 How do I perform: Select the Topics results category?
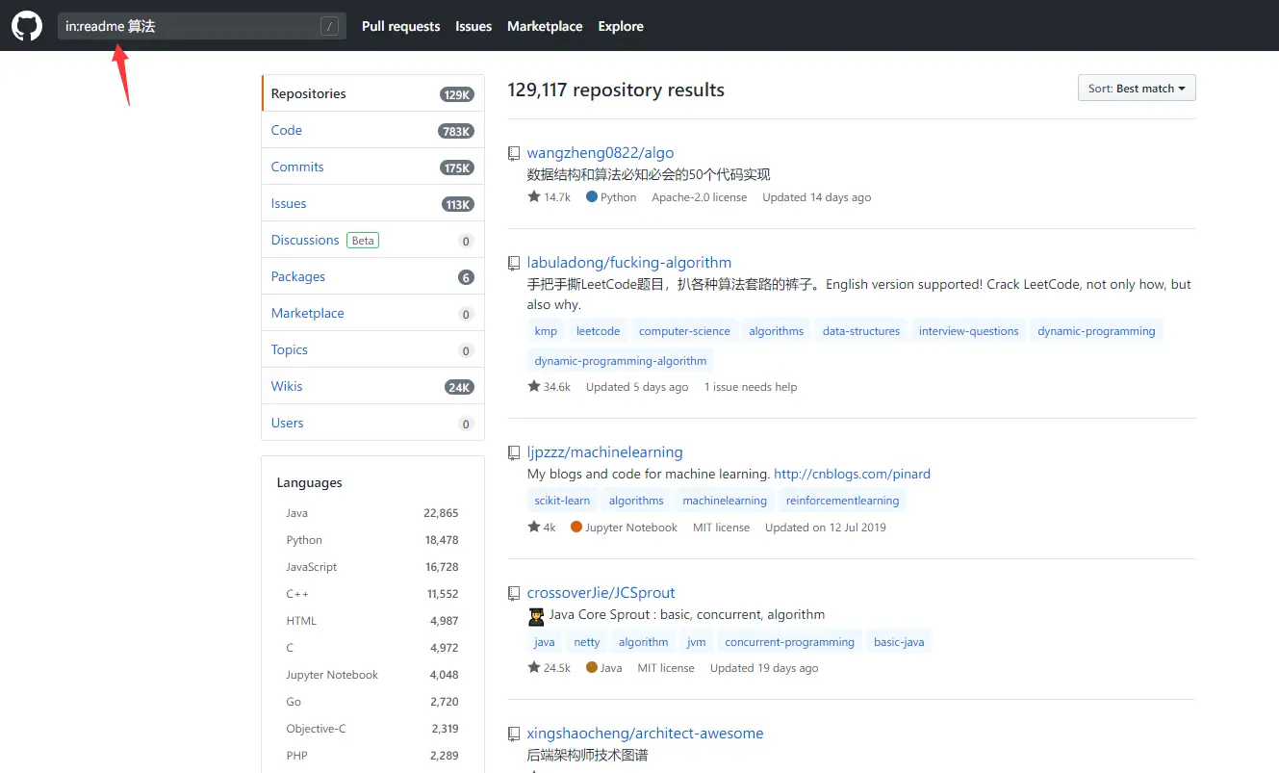(372, 349)
